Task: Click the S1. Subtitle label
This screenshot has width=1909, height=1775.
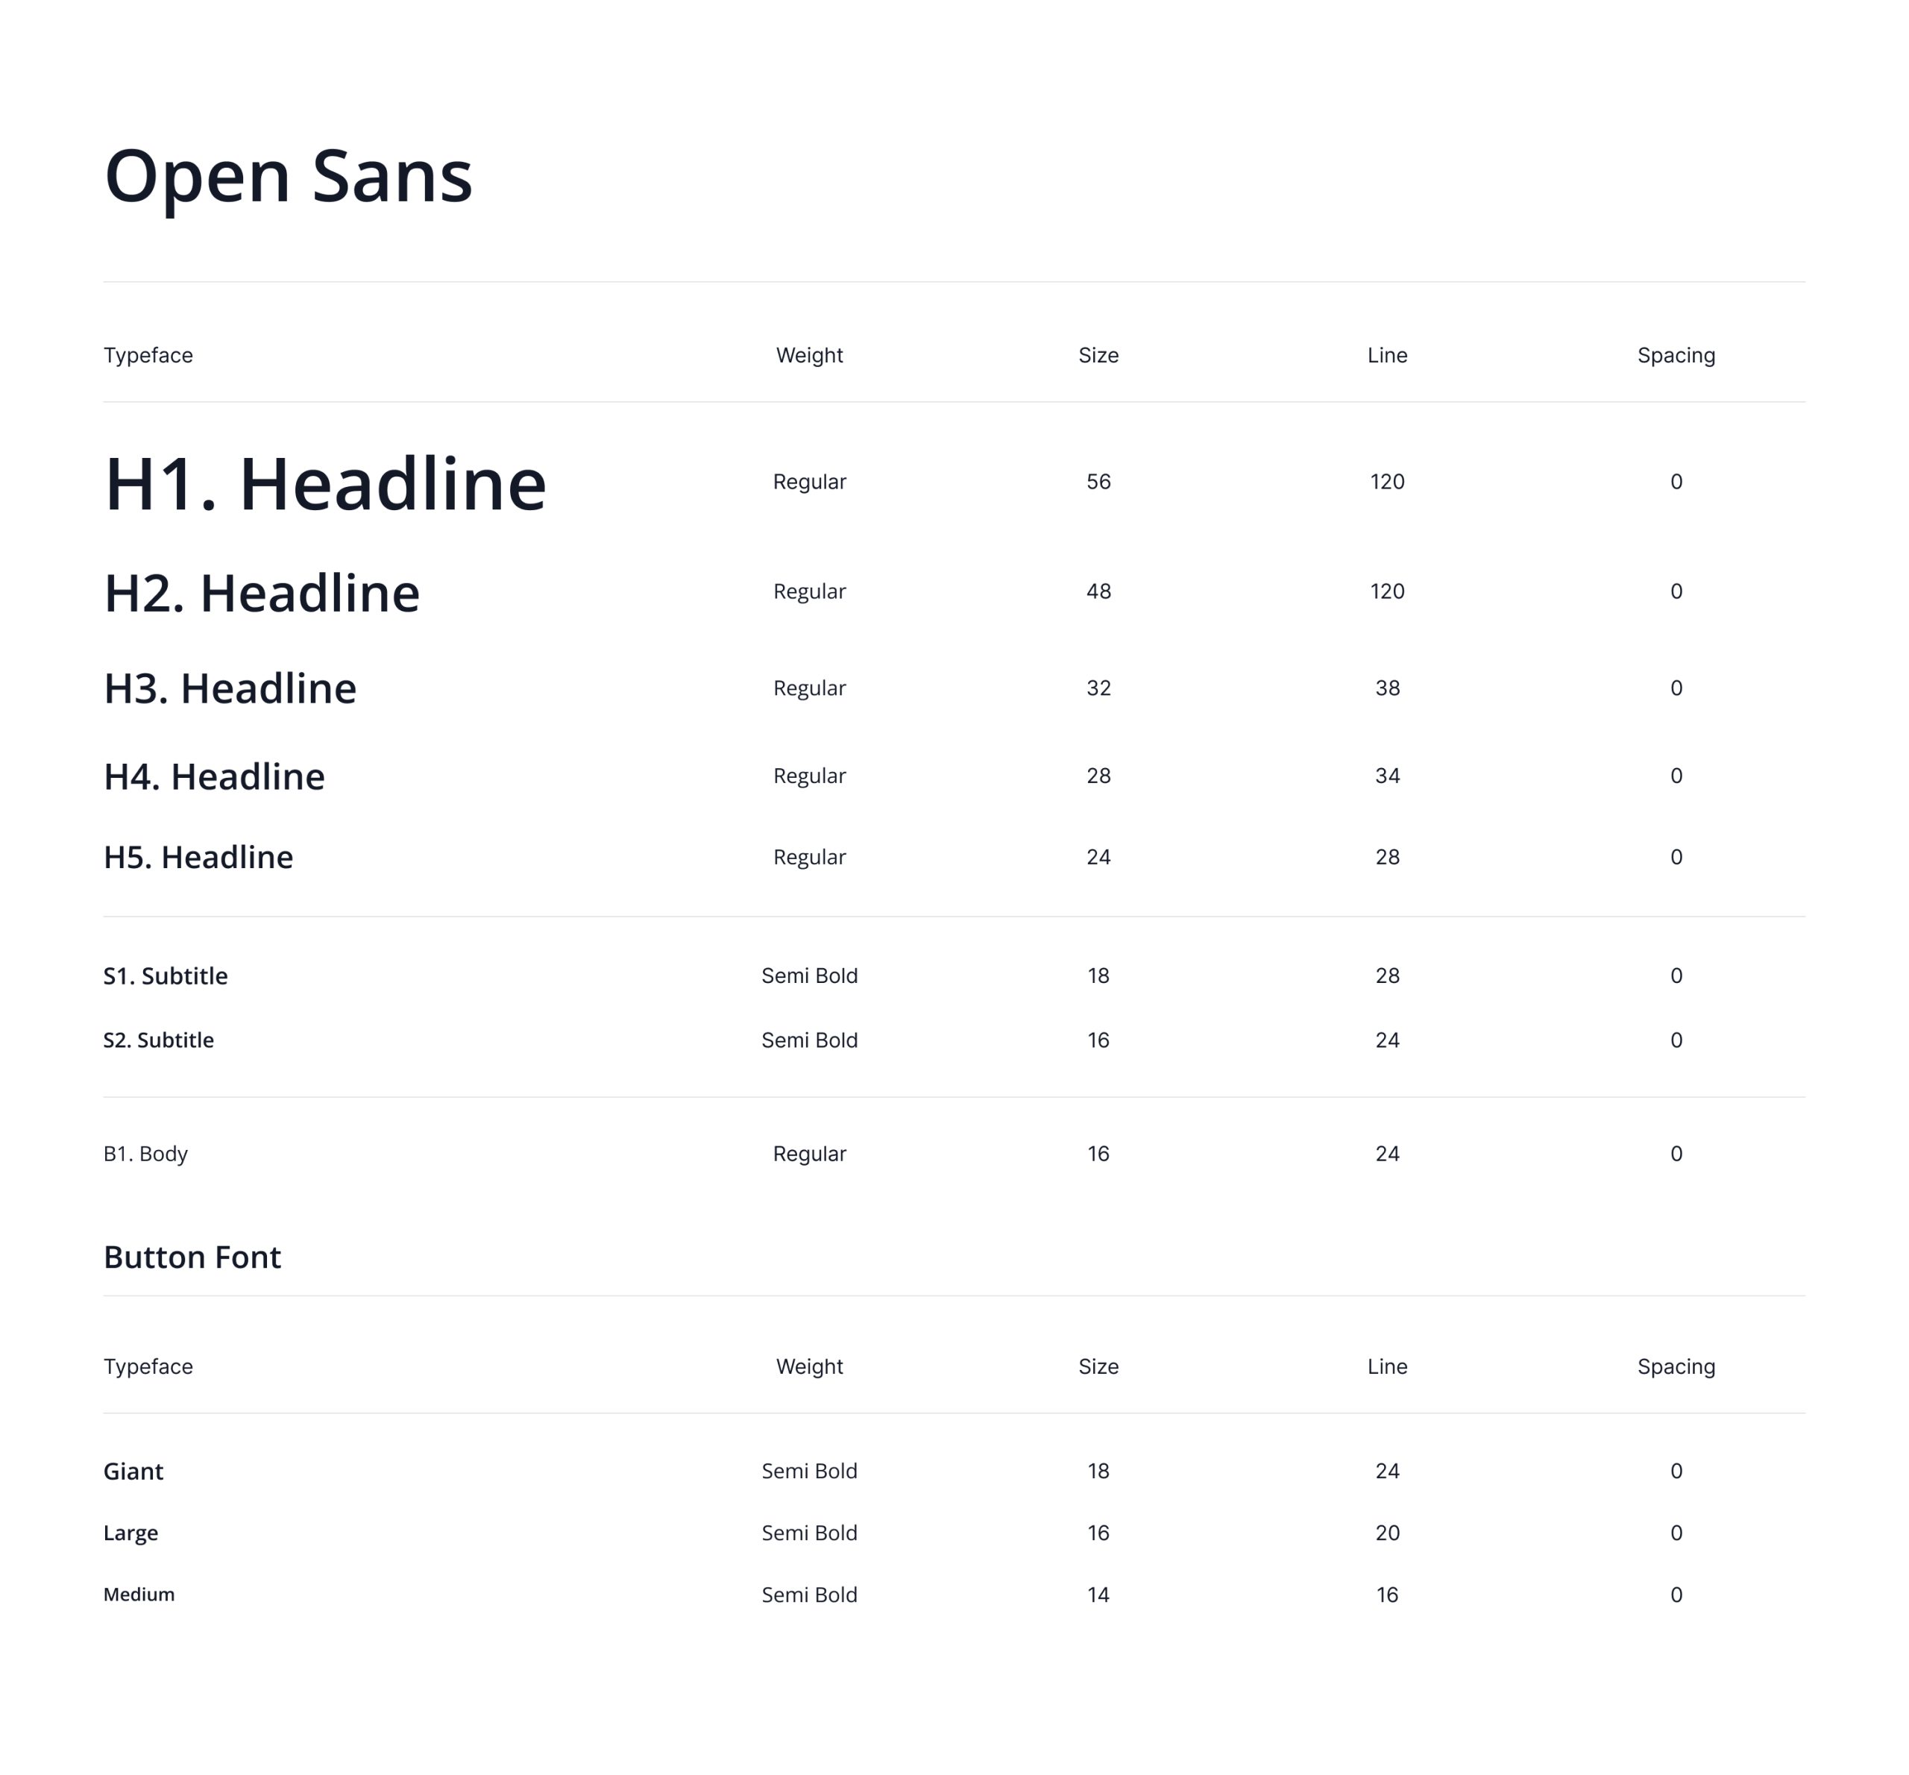Action: (165, 977)
